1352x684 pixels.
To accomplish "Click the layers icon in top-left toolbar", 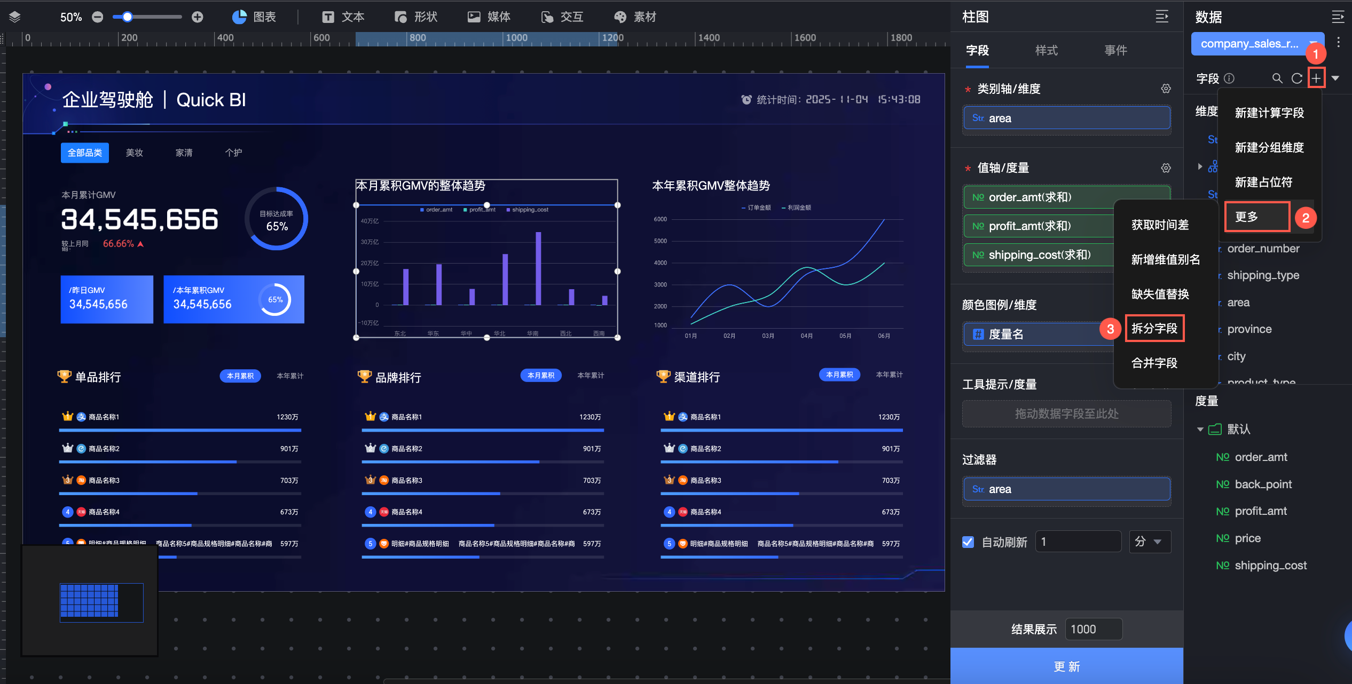I will 15,17.
